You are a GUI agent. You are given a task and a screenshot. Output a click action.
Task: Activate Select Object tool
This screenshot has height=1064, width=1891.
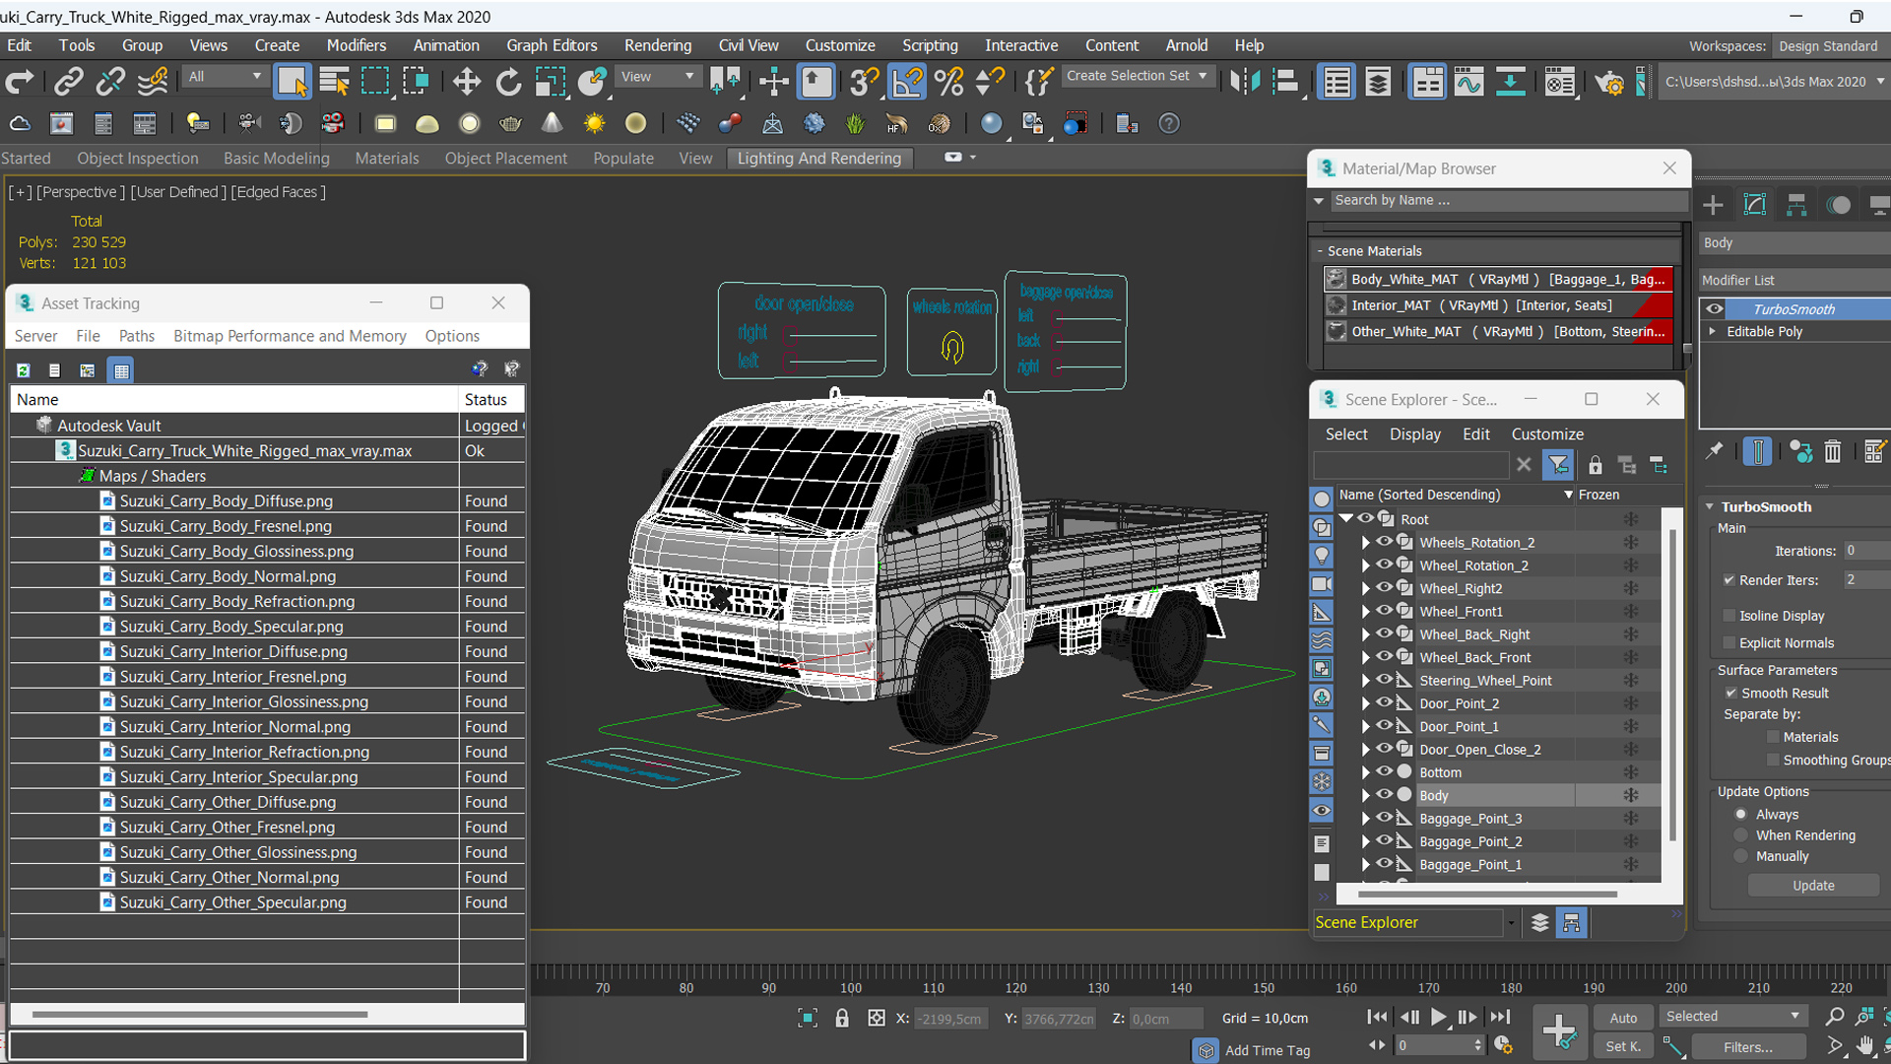293,82
